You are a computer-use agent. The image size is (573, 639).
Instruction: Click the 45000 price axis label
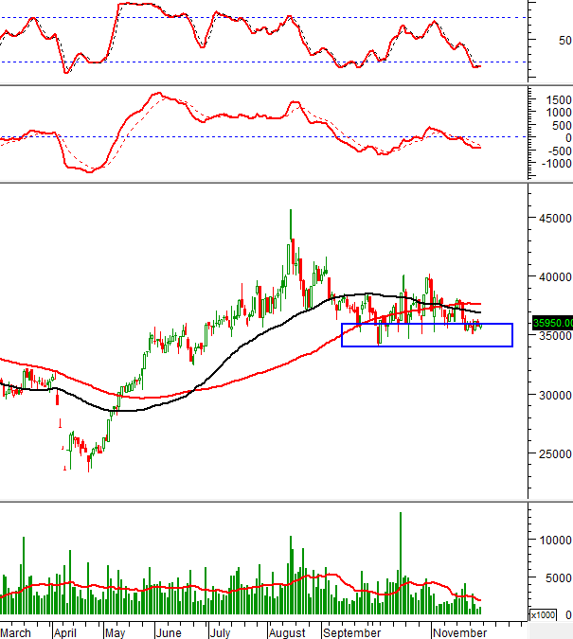click(x=549, y=218)
